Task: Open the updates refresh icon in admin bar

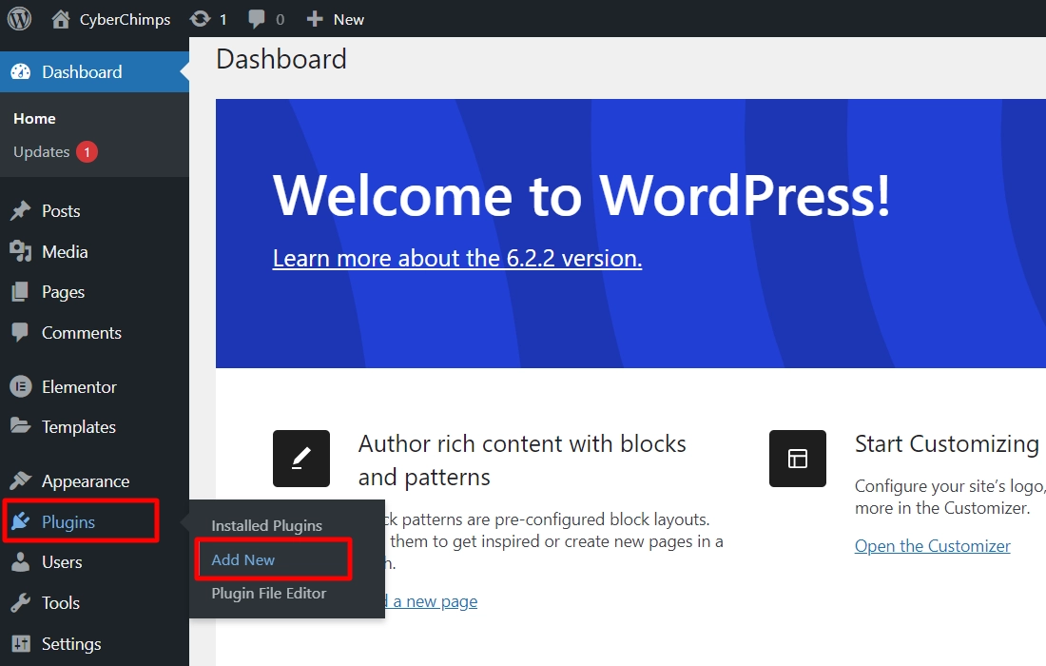Action: [200, 19]
